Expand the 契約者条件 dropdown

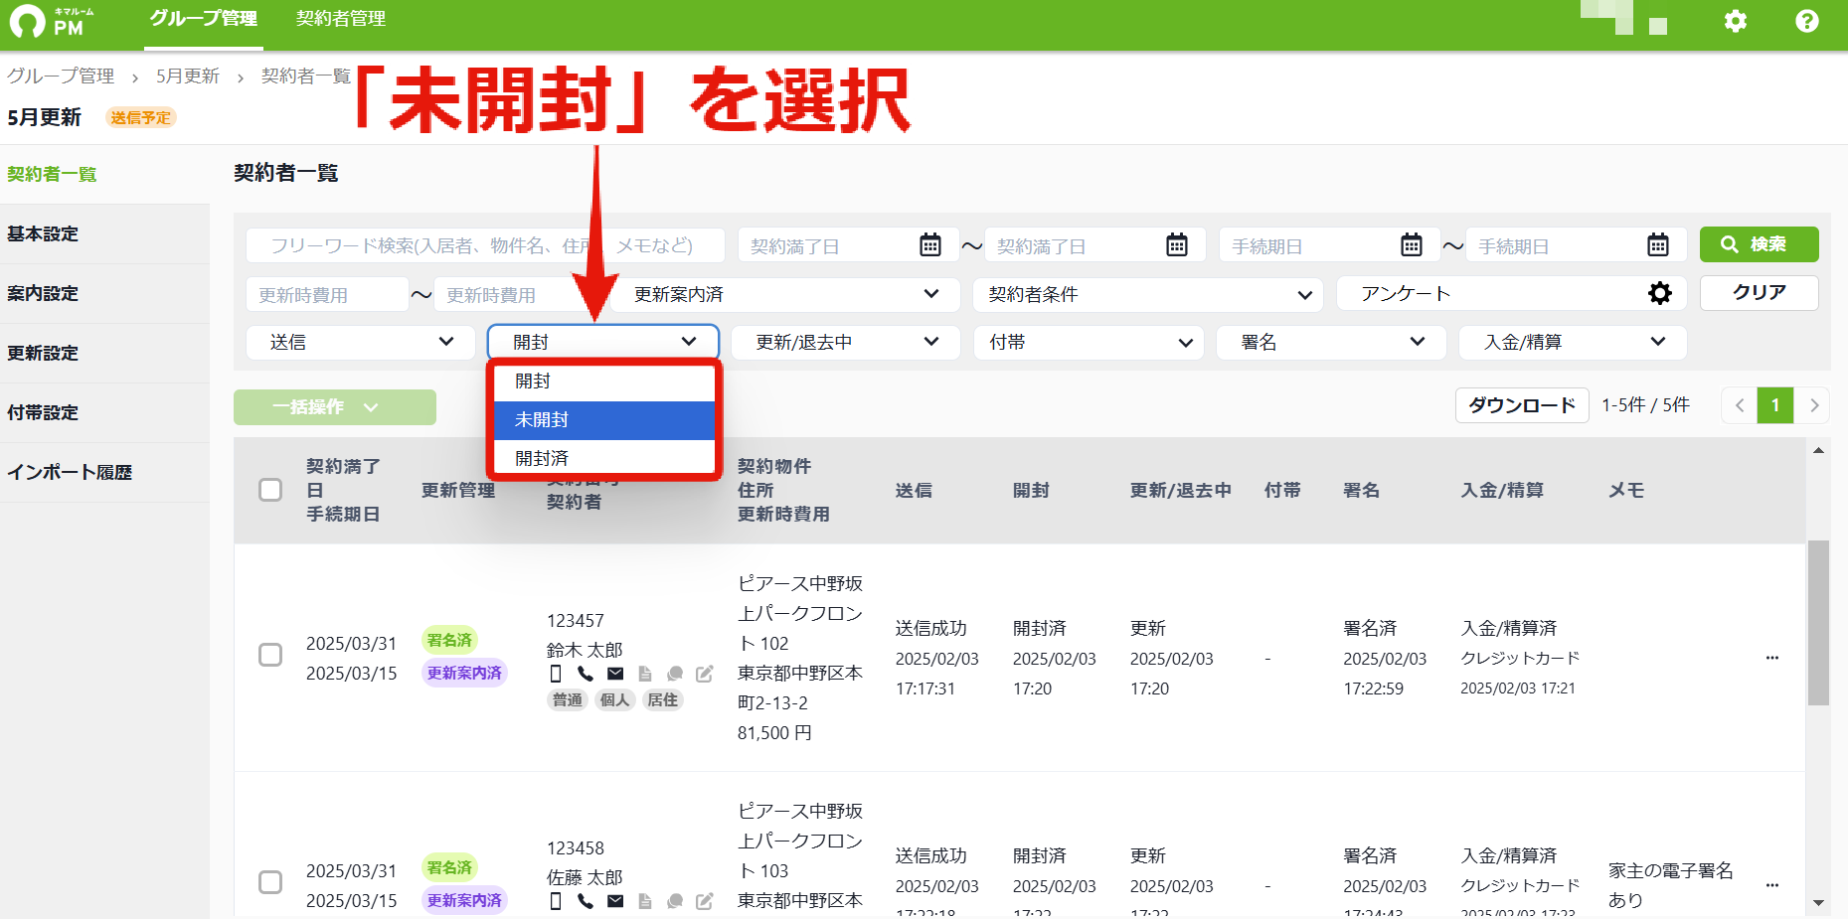pyautogui.click(x=1148, y=294)
